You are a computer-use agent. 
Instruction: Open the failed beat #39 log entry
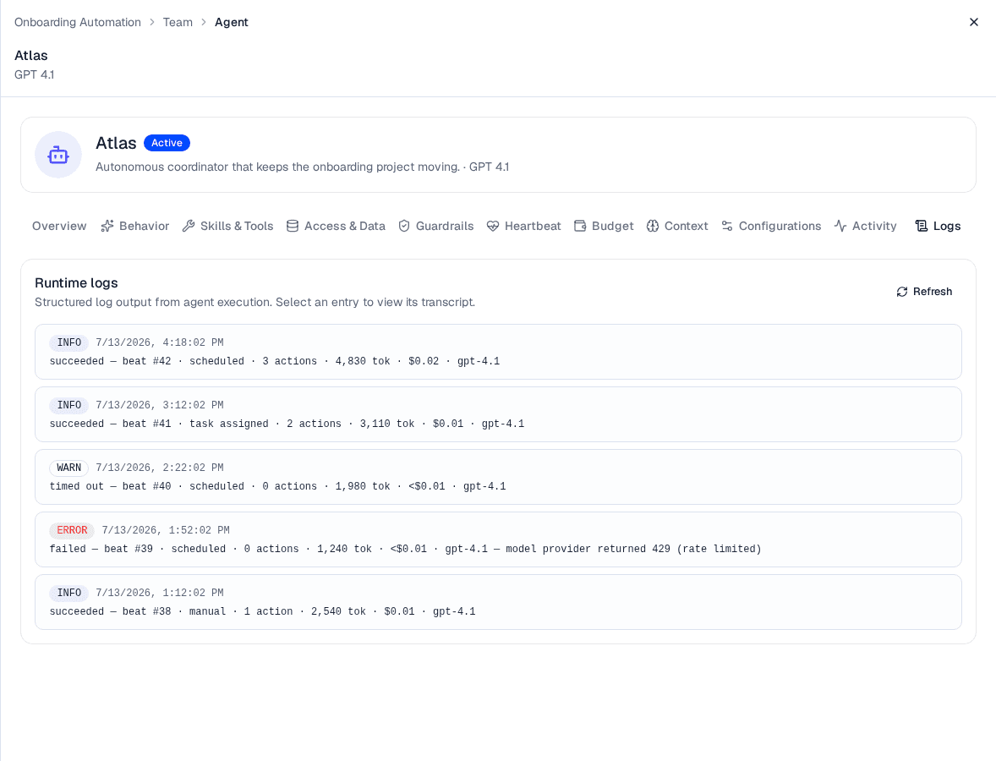tap(498, 539)
